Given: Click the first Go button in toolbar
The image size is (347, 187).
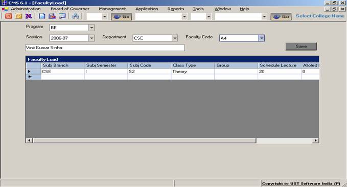Looking at the screenshot, I should point(121,16).
